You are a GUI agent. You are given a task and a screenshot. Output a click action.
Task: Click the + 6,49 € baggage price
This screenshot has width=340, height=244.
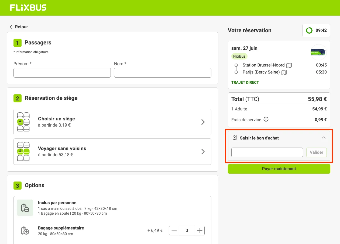click(155, 231)
